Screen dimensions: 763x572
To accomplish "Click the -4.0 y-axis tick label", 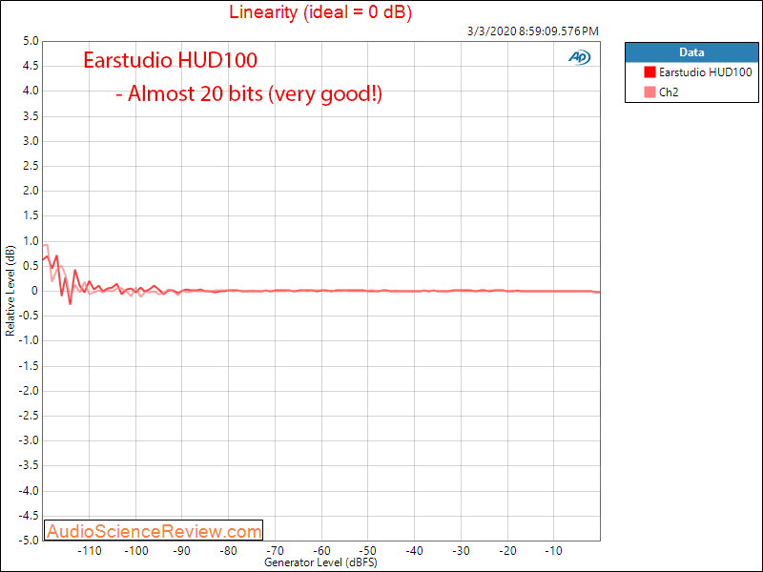I will 29,490.
